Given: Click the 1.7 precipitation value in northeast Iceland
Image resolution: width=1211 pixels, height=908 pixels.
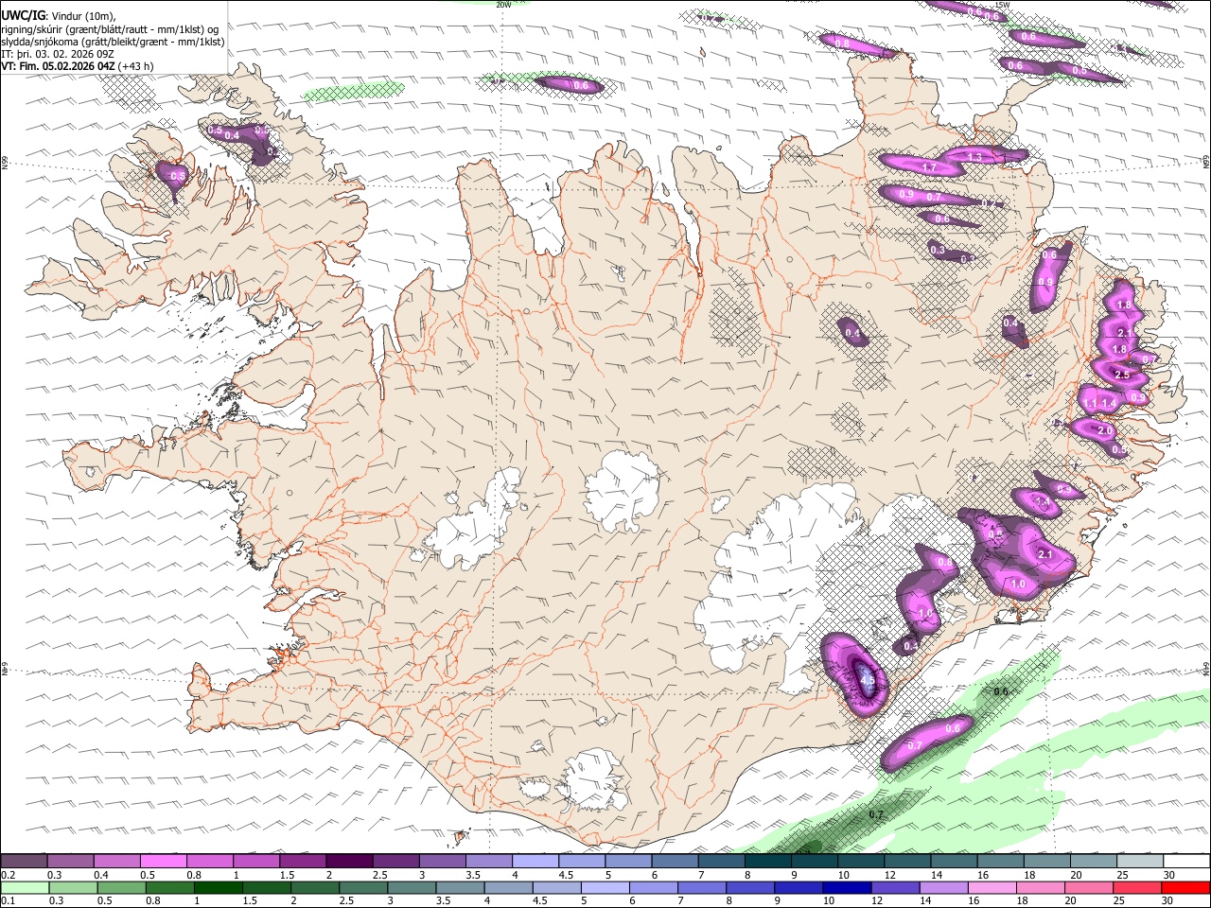Looking at the screenshot, I should click(929, 168).
